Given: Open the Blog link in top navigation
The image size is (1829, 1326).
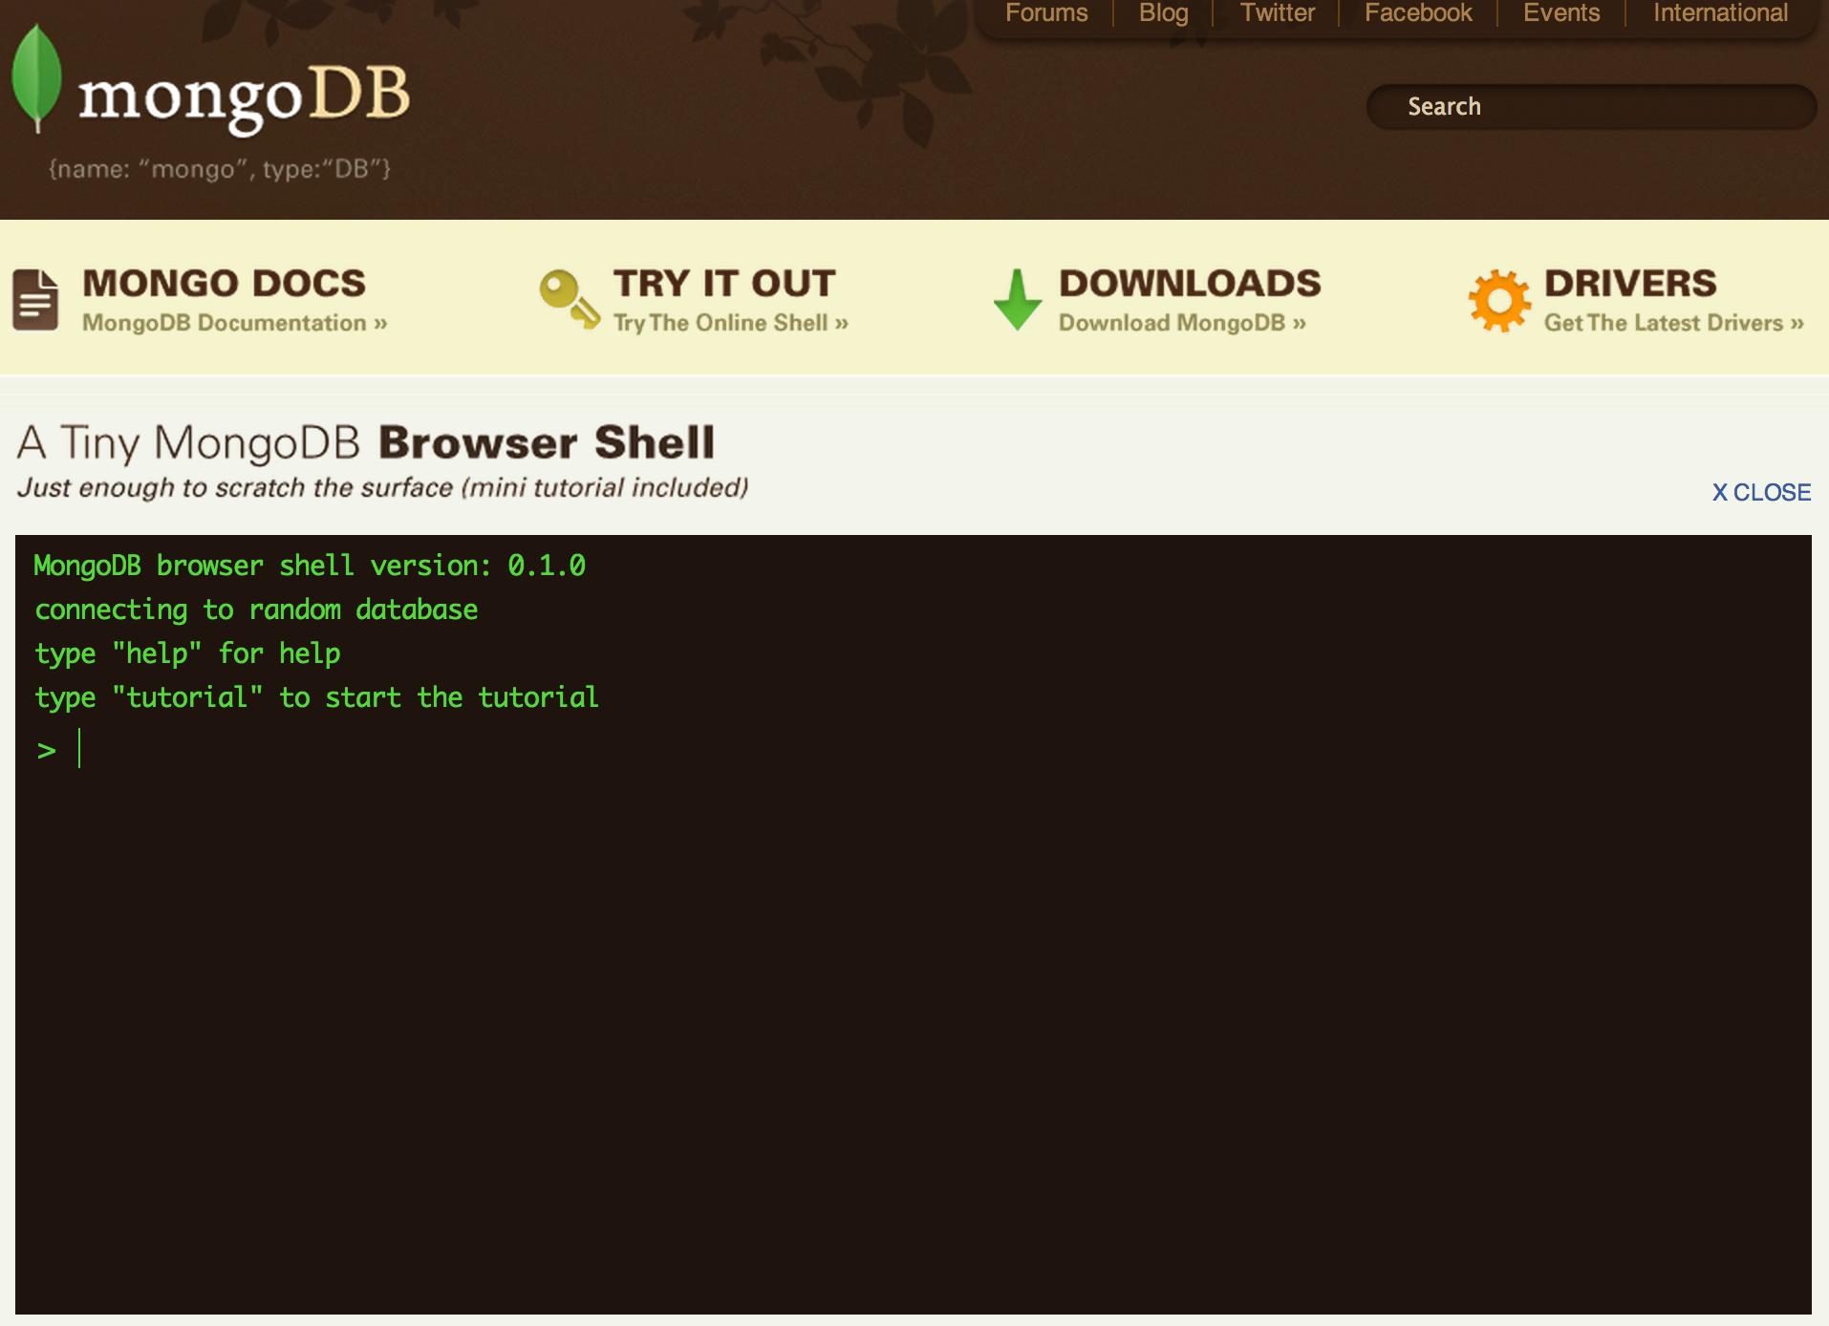Looking at the screenshot, I should 1163,13.
